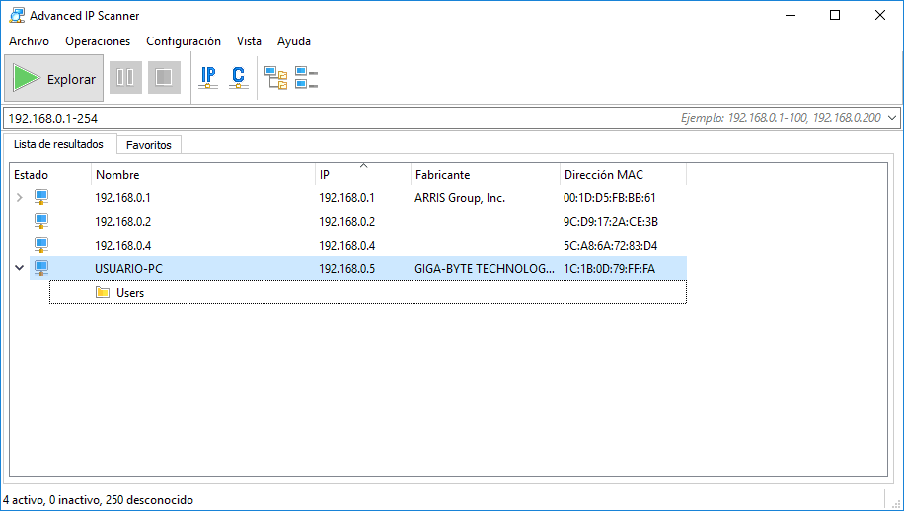Image resolution: width=904 pixels, height=511 pixels.
Task: Click MAC address 9C:D9:17:2A:CE:3B
Action: tap(611, 222)
